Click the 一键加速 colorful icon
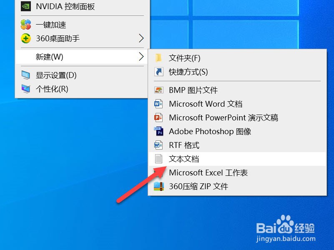Image resolution: width=334 pixels, height=250 pixels. (26, 25)
